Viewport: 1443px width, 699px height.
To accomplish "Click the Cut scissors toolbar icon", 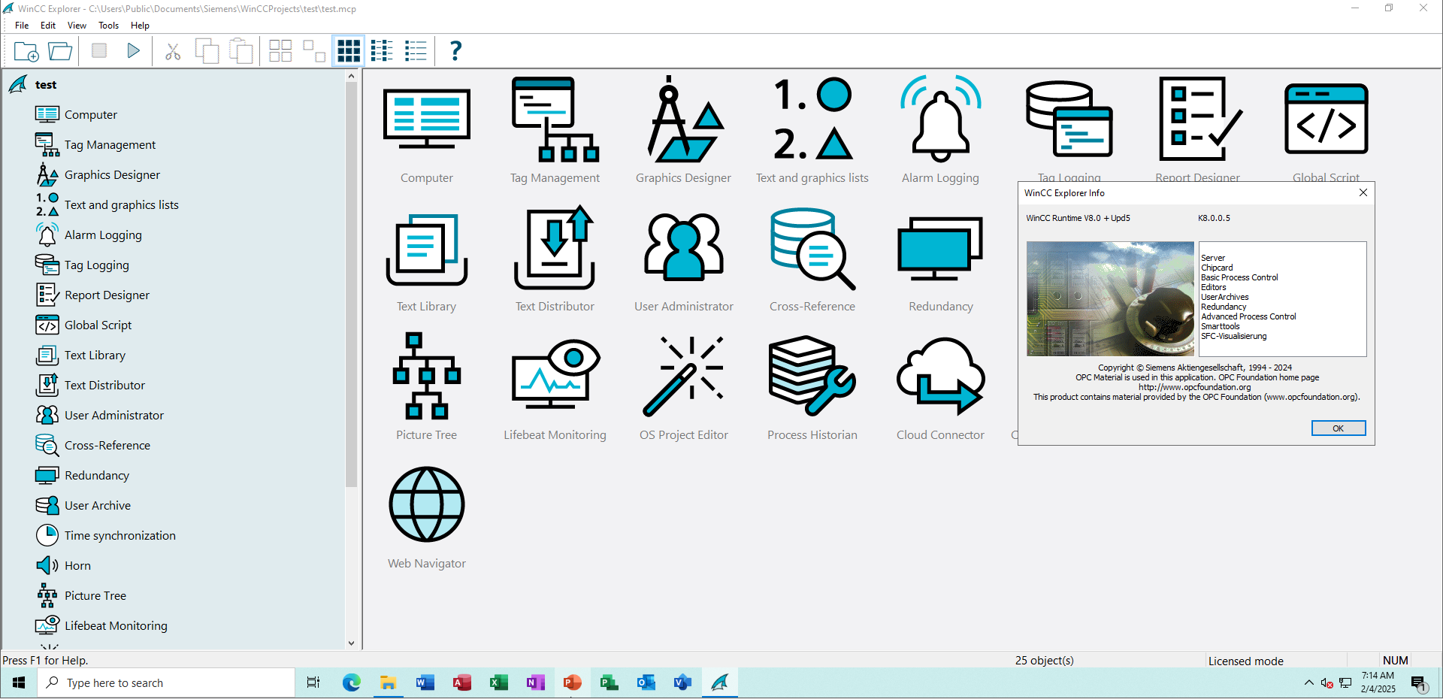I will coord(173,51).
